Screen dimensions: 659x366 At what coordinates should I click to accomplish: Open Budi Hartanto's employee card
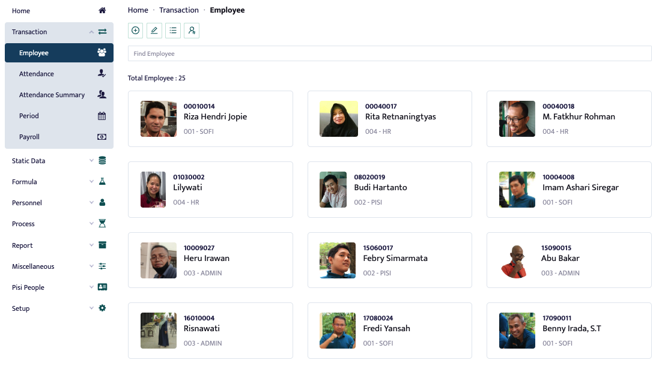pyautogui.click(x=389, y=190)
